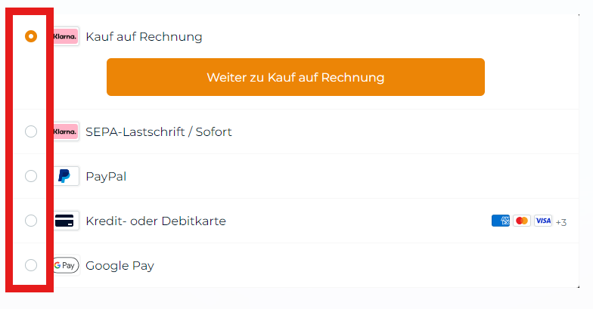Image resolution: width=593 pixels, height=309 pixels.
Task: Click the SEPA-Lastschrift / Sofort label
Action: (159, 131)
